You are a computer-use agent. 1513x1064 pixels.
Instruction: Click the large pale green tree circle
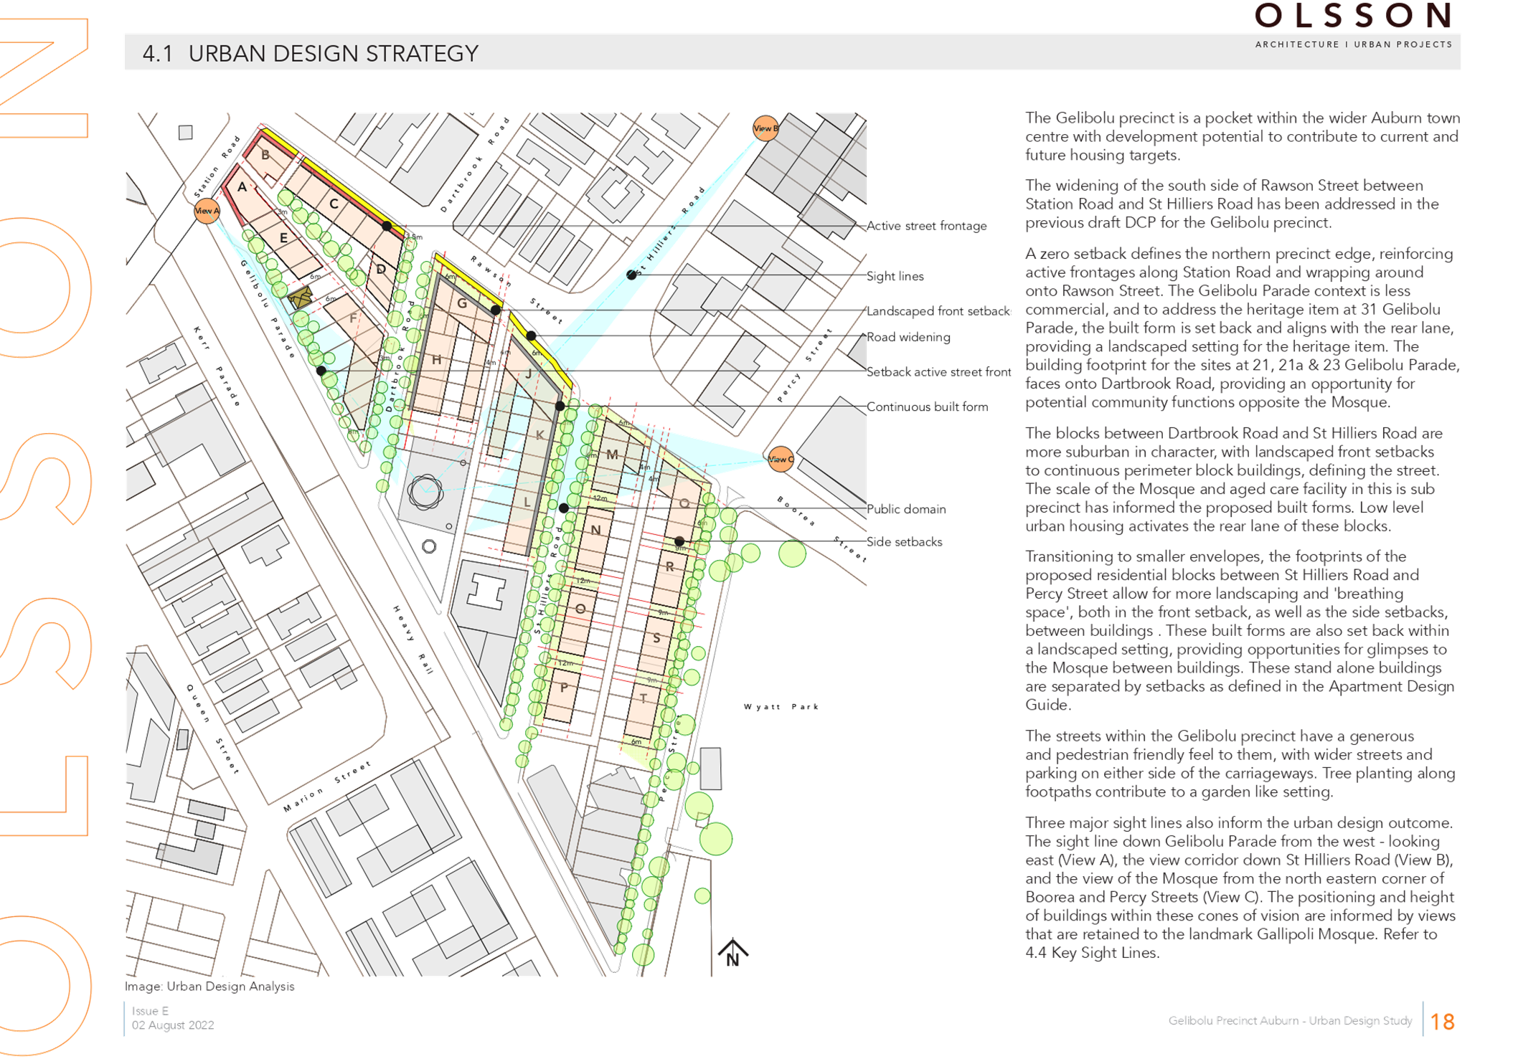tap(715, 839)
